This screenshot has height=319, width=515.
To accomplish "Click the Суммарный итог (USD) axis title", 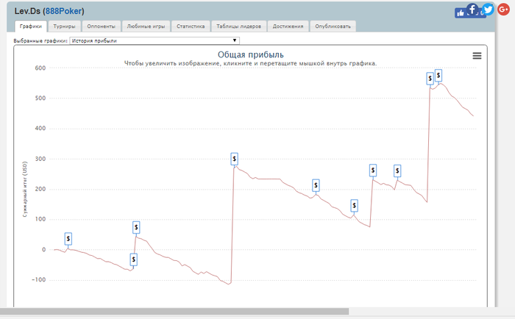I will 25,190.
